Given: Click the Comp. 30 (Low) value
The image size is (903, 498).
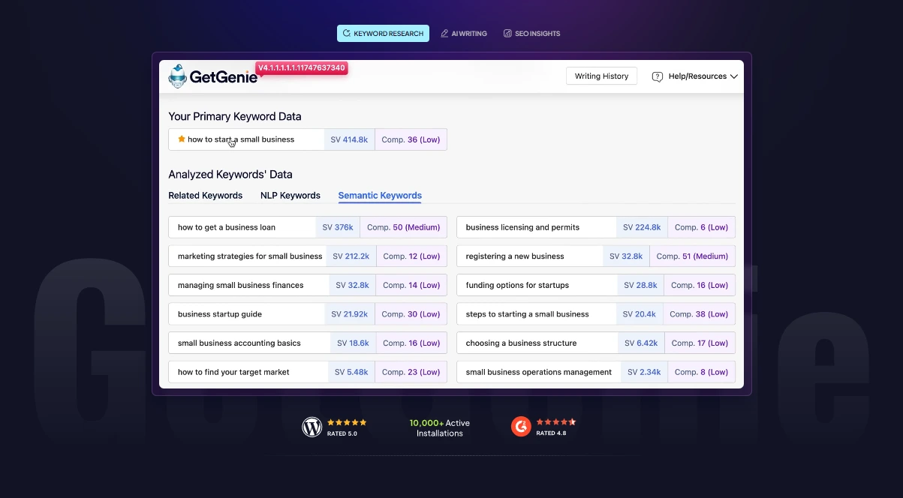Looking at the screenshot, I should (x=411, y=314).
